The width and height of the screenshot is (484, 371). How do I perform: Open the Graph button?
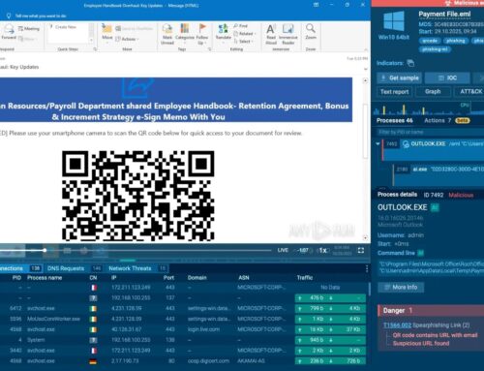pyautogui.click(x=433, y=92)
